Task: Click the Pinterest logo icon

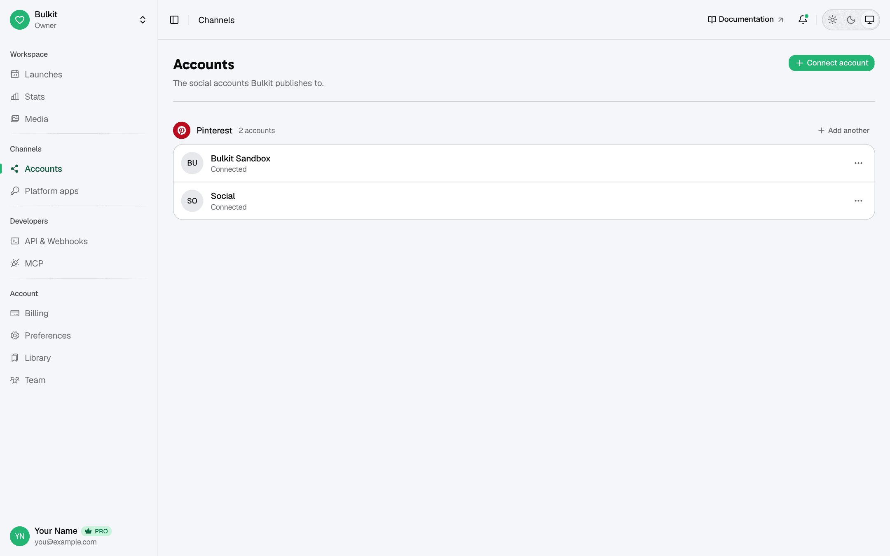Action: tap(182, 130)
